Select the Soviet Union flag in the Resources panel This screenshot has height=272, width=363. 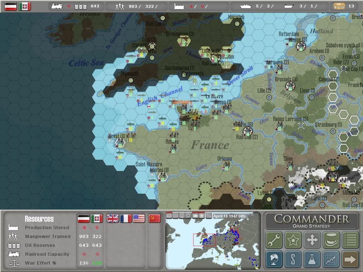click(x=155, y=218)
